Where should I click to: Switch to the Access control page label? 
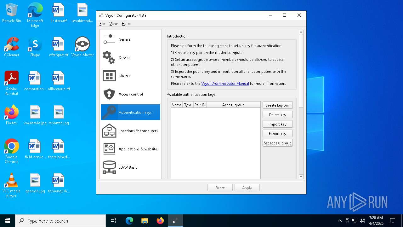click(131, 94)
